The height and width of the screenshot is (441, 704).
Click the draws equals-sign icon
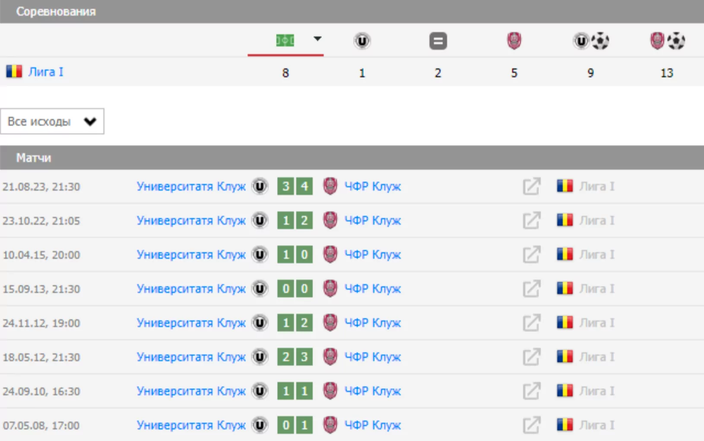click(x=438, y=41)
